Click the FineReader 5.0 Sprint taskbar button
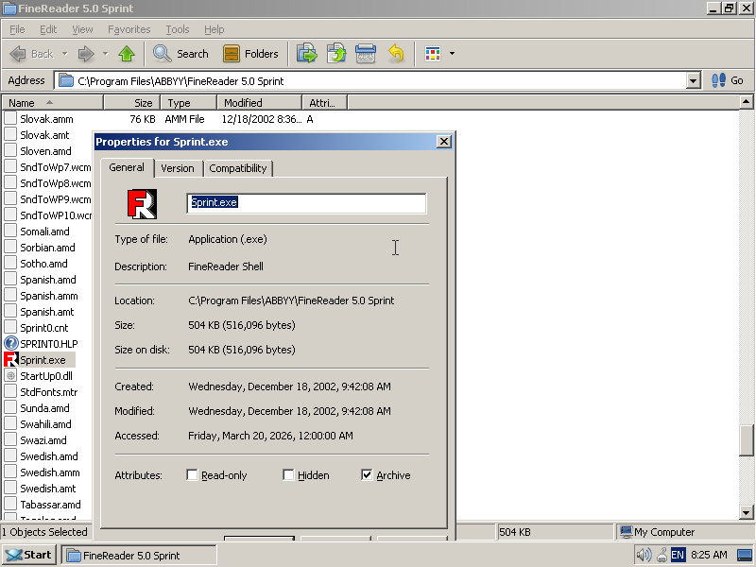This screenshot has height=567, width=756. [x=139, y=556]
